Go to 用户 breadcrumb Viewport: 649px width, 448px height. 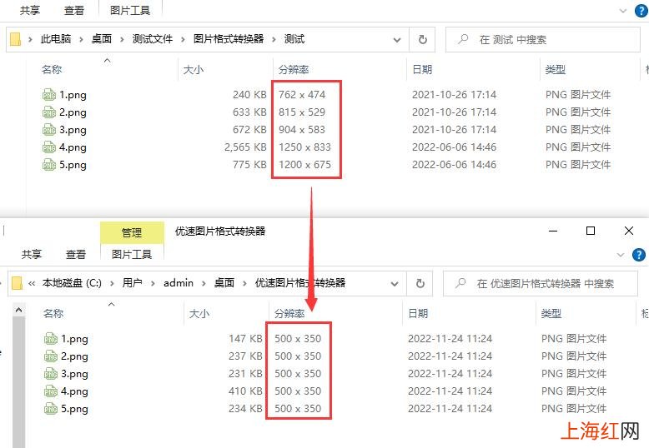(x=133, y=283)
